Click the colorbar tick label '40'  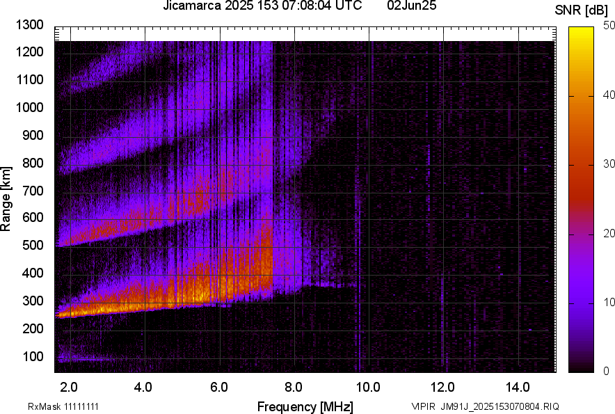[x=609, y=95]
